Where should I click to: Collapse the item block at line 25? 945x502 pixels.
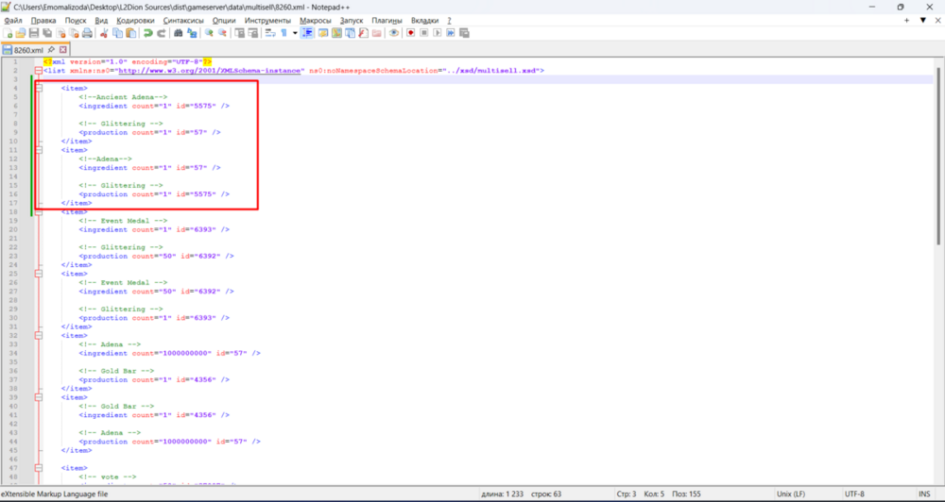pyautogui.click(x=39, y=274)
